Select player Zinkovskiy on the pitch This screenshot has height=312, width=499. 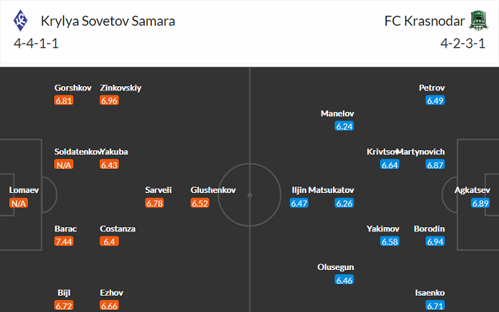coord(120,88)
